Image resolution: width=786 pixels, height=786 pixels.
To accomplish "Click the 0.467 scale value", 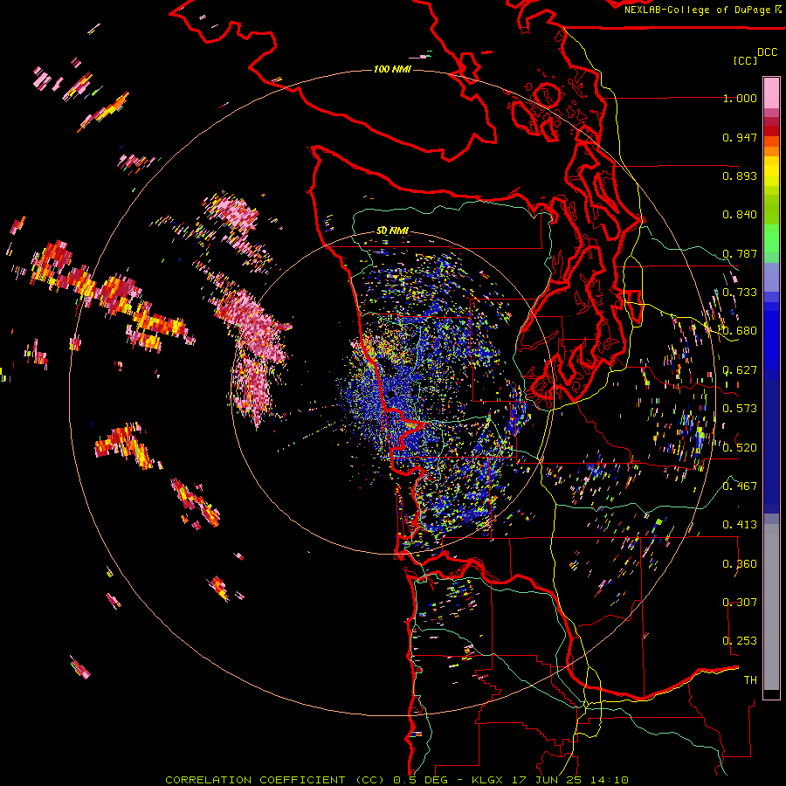I will pyautogui.click(x=740, y=486).
